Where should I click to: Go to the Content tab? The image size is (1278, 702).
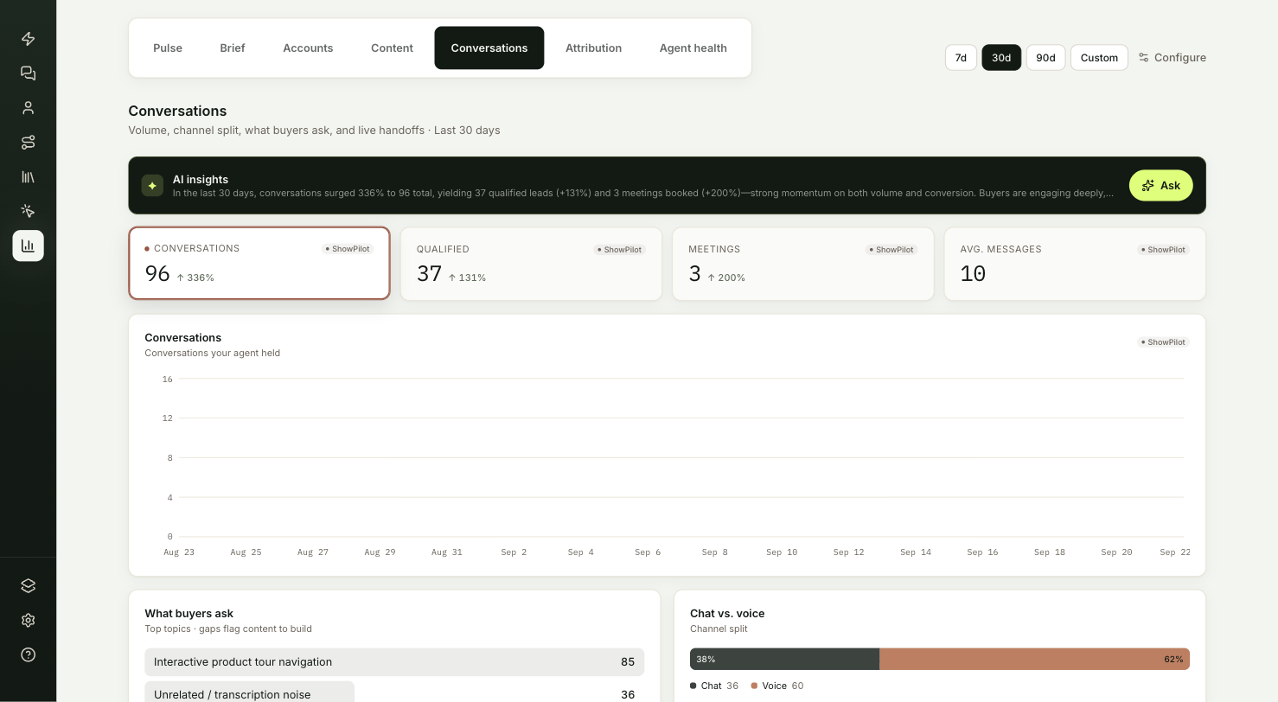coord(392,48)
